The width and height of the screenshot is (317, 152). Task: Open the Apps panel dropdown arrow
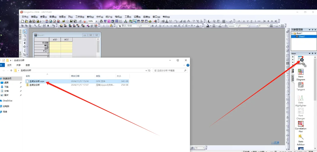pos(309,54)
